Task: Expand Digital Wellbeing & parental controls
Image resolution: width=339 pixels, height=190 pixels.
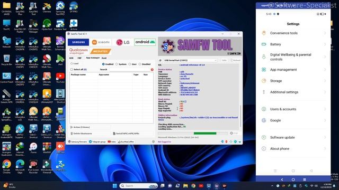Action: 293,57
